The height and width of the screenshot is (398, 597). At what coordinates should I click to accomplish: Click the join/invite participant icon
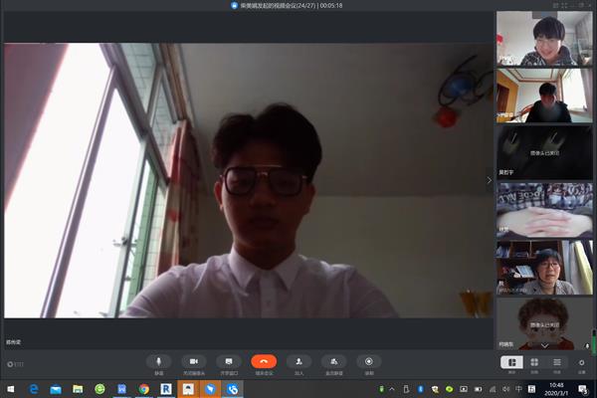click(x=298, y=362)
